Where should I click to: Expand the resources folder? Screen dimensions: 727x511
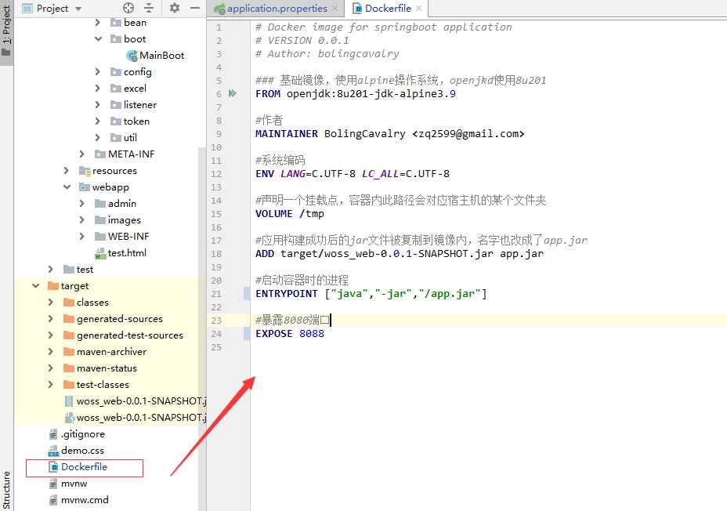click(67, 171)
